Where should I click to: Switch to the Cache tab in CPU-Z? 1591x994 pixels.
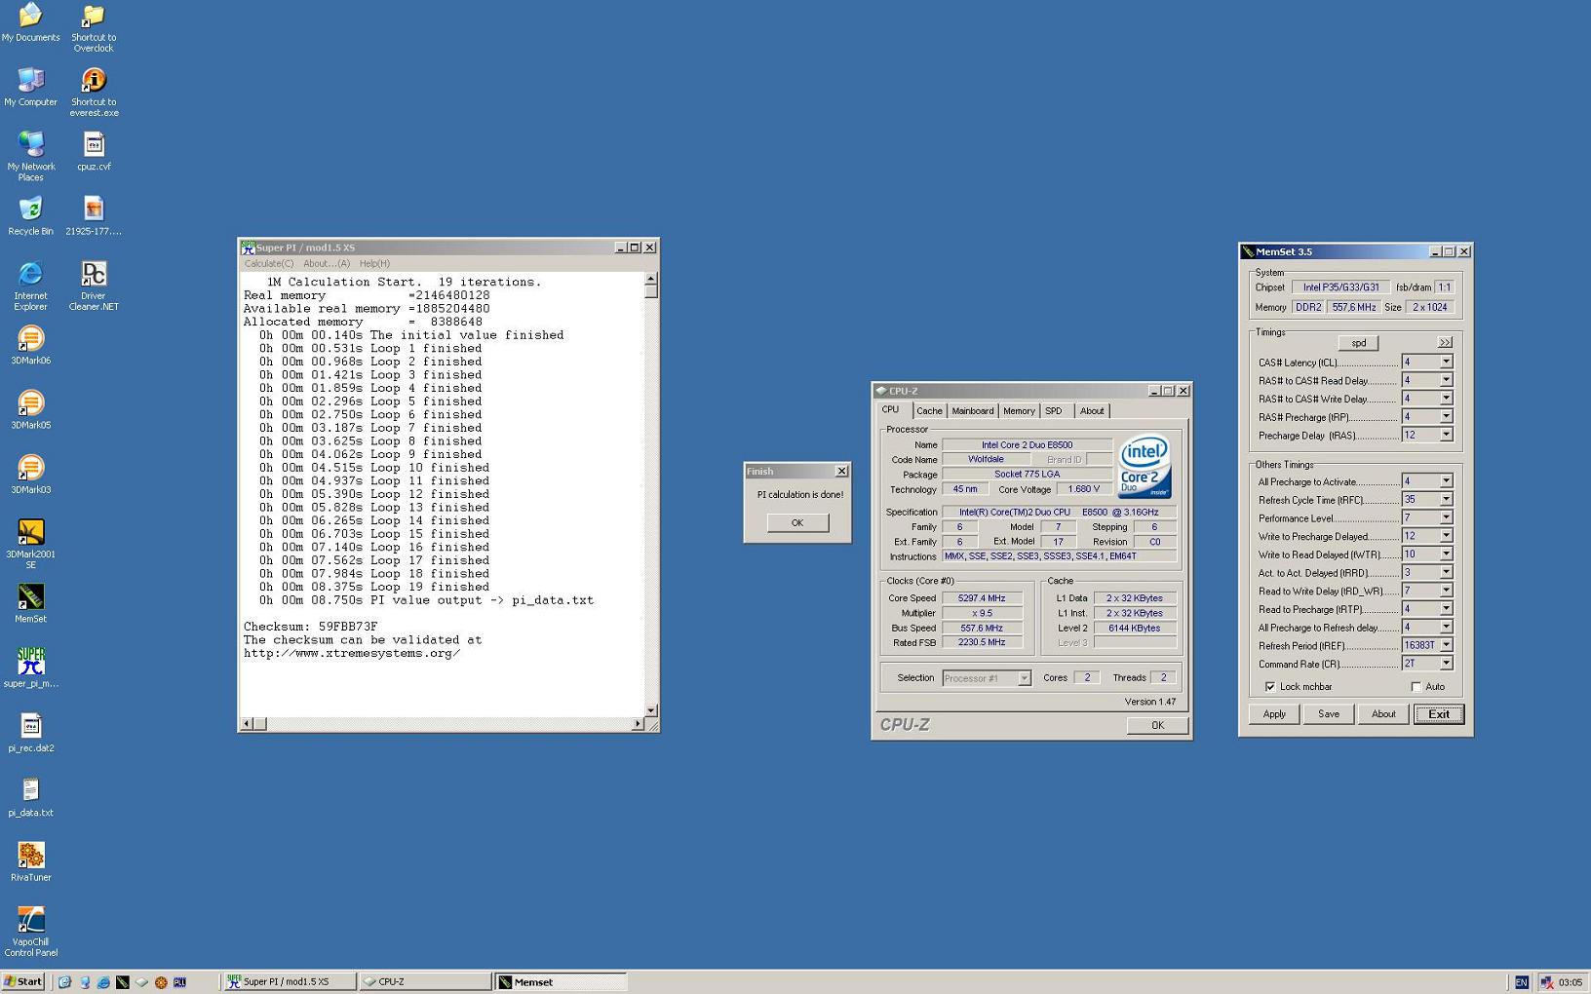coord(929,411)
